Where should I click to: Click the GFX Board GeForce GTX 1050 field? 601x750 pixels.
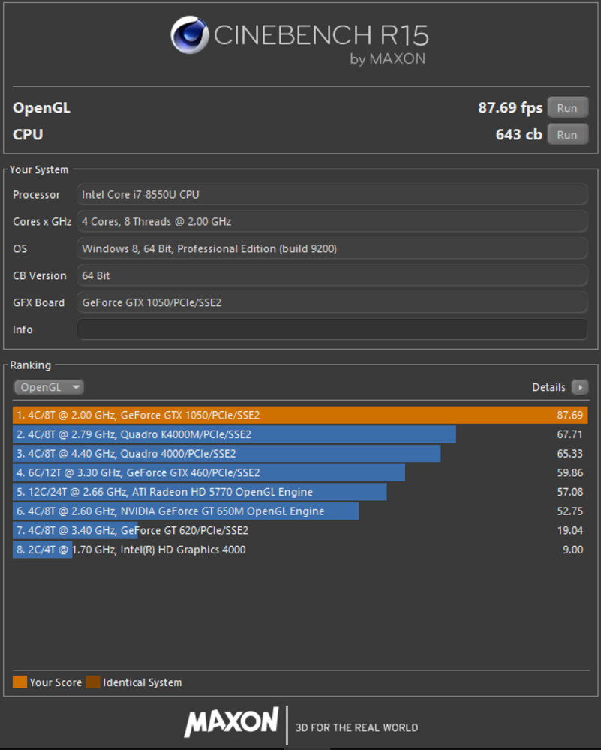point(332,302)
